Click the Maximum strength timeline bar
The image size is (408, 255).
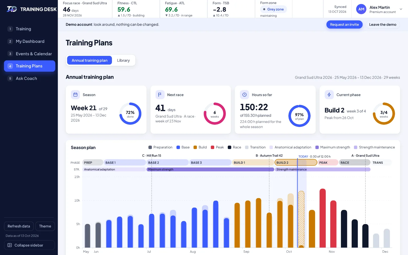point(210,169)
